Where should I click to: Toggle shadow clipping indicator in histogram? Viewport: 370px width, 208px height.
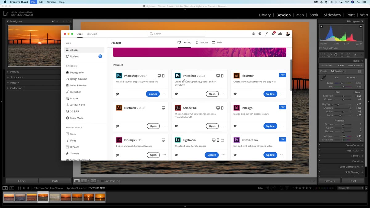point(321,27)
